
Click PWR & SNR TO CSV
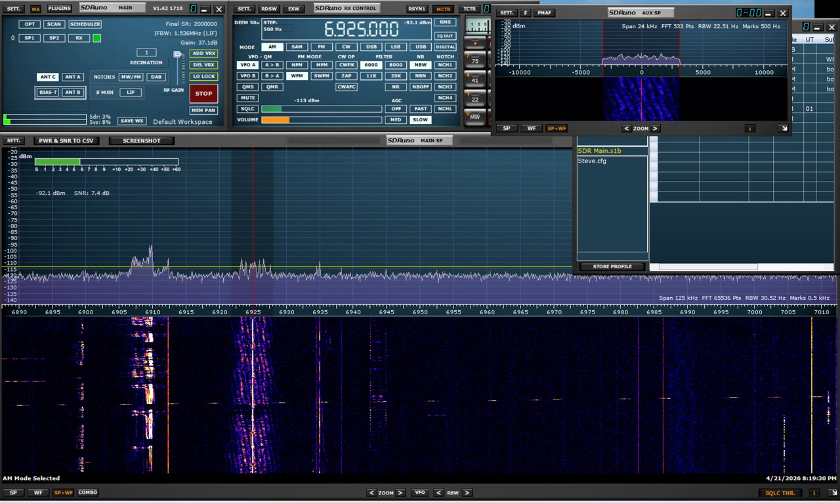(x=66, y=141)
